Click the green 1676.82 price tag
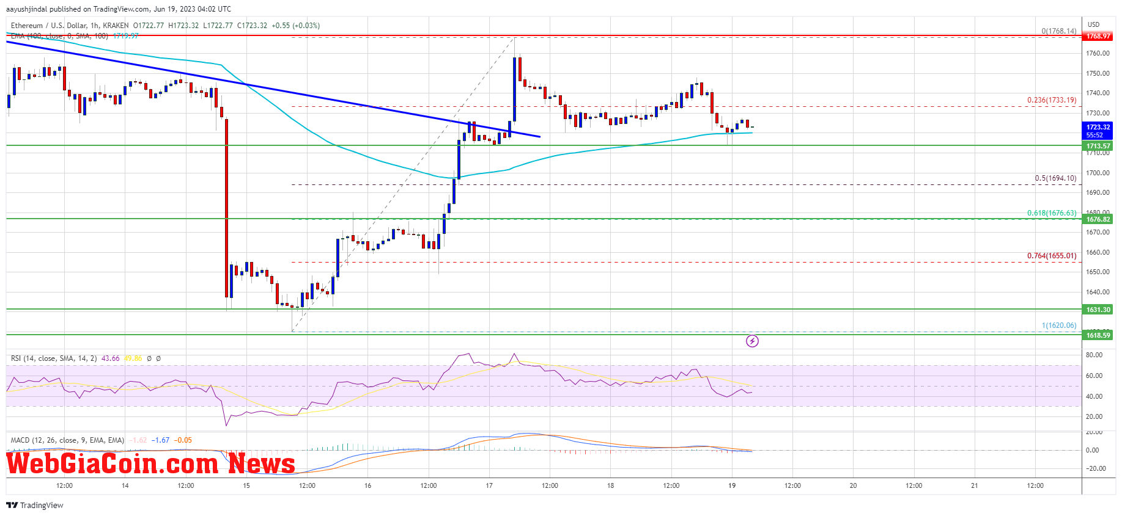Image resolution: width=1122 pixels, height=516 pixels. tap(1098, 219)
